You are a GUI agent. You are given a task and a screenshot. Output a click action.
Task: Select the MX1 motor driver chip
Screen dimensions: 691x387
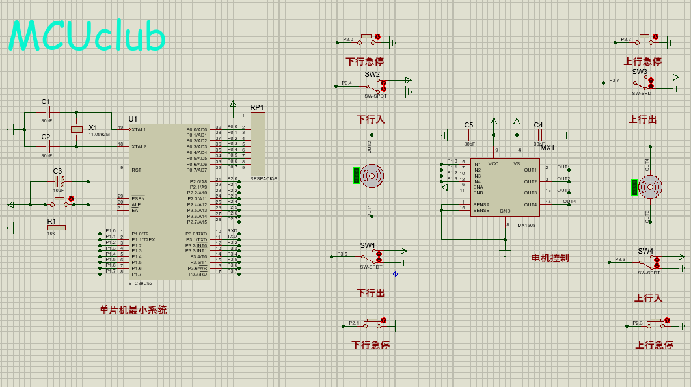pyautogui.click(x=505, y=187)
